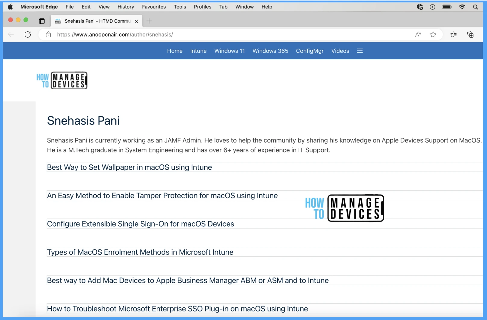Open the Favourites menu
Screen dimensions: 487x320
tap(154, 7)
